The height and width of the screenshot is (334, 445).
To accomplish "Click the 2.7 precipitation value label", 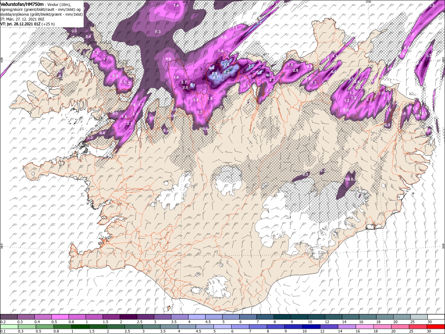I will [x=184, y=82].
